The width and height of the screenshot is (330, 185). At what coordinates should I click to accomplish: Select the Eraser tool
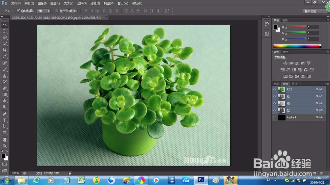point(4,89)
